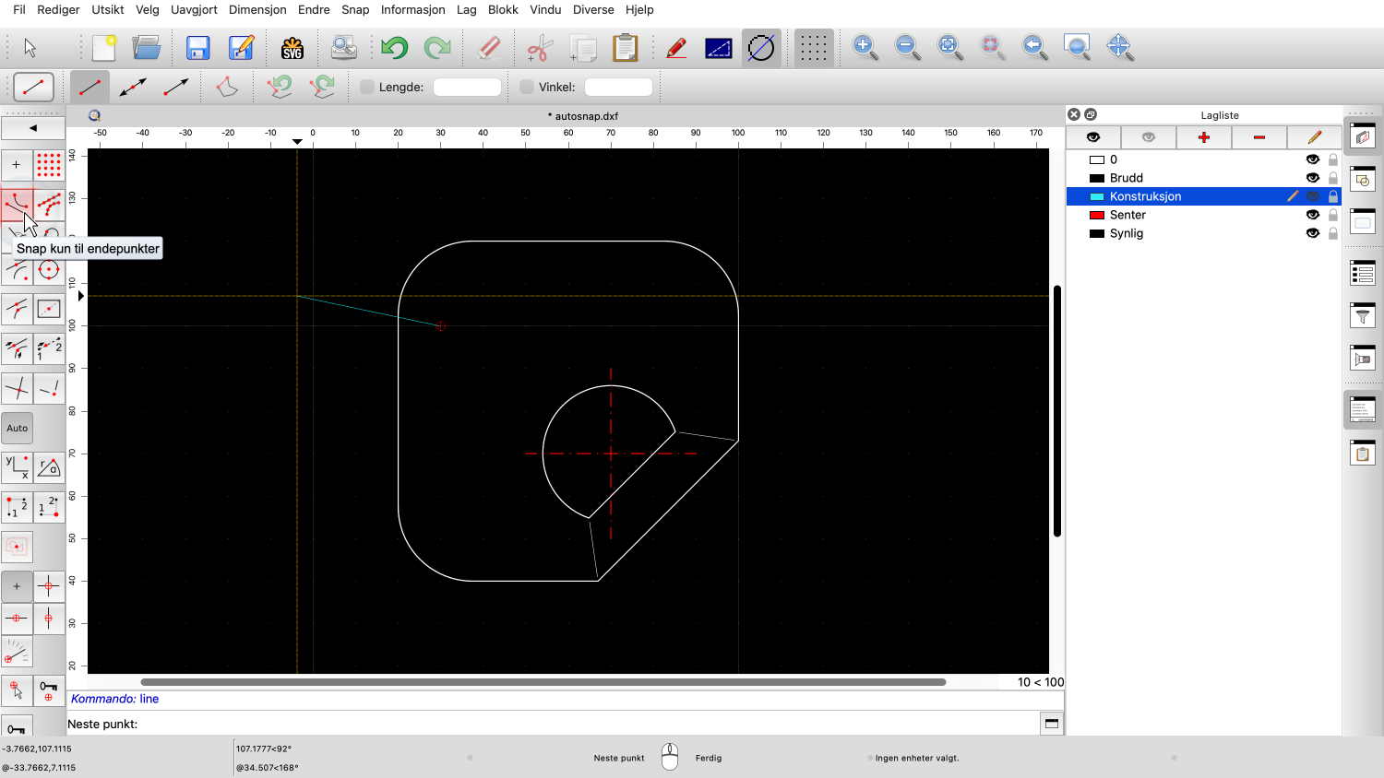Save the drawing with the floppy disk icon

197,48
